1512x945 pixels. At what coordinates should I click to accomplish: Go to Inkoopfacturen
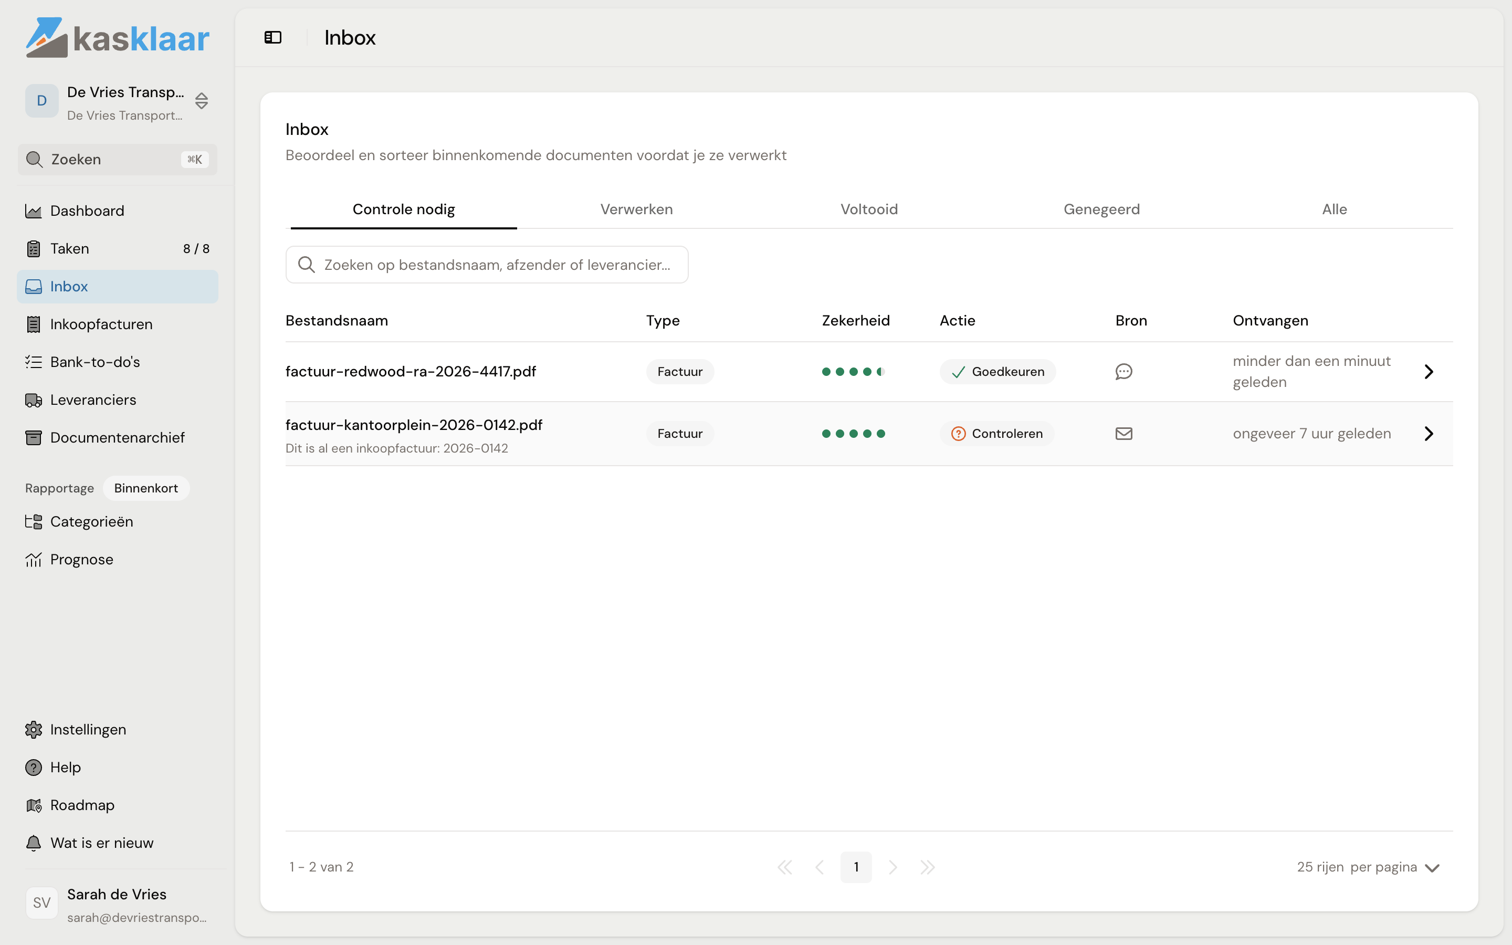118,324
